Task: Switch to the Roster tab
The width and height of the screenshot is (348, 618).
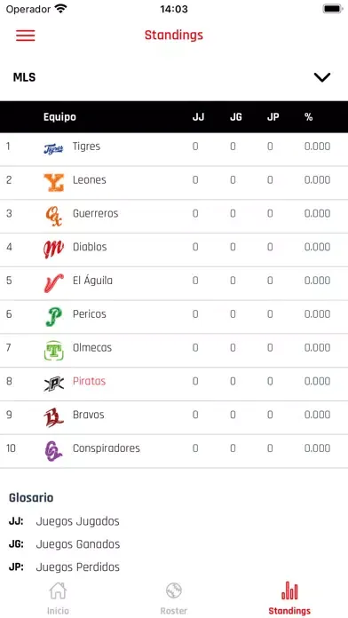Action: tap(174, 598)
